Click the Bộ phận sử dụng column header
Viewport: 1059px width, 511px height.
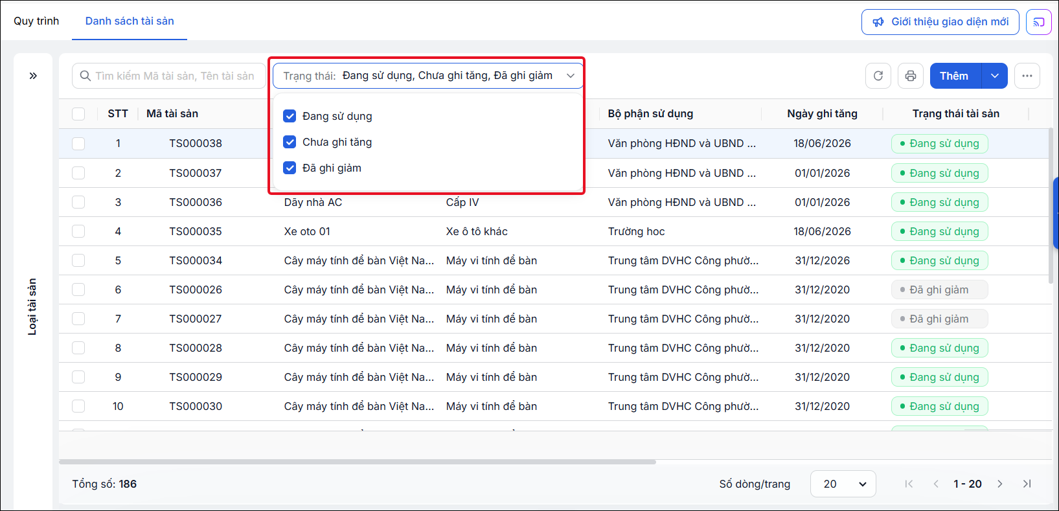[x=650, y=113]
